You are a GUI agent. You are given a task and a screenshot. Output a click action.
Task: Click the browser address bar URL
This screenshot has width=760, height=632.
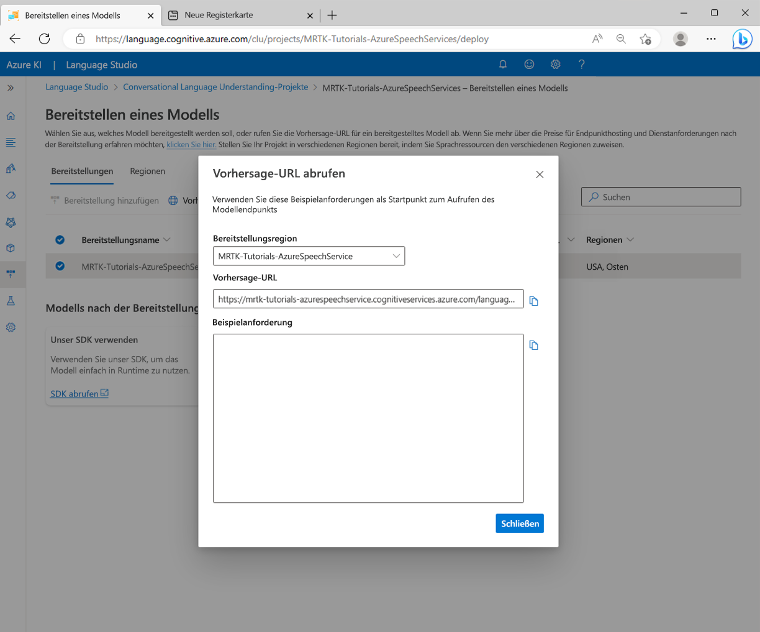(292, 39)
